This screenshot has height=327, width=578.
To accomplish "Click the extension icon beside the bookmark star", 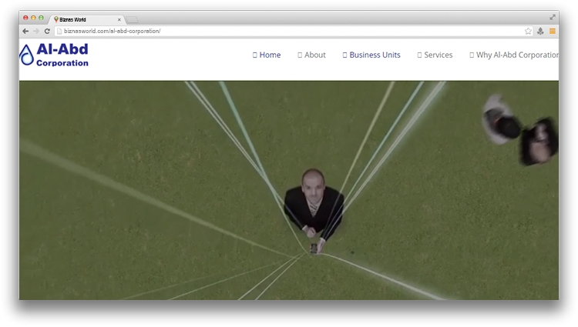I will pyautogui.click(x=540, y=31).
